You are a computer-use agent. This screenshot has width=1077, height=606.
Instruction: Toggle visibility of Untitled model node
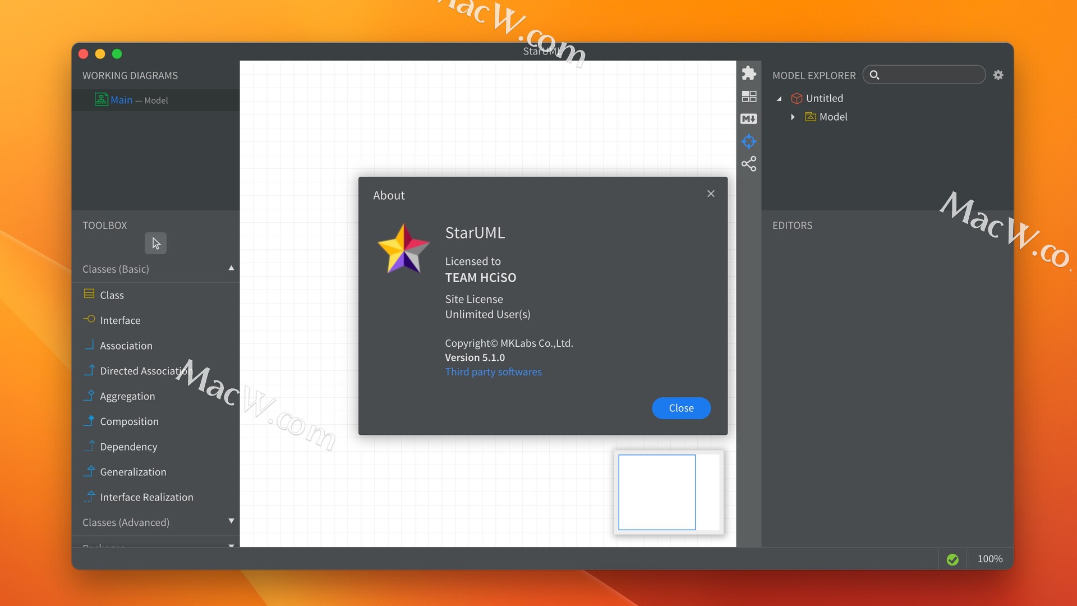coord(780,98)
